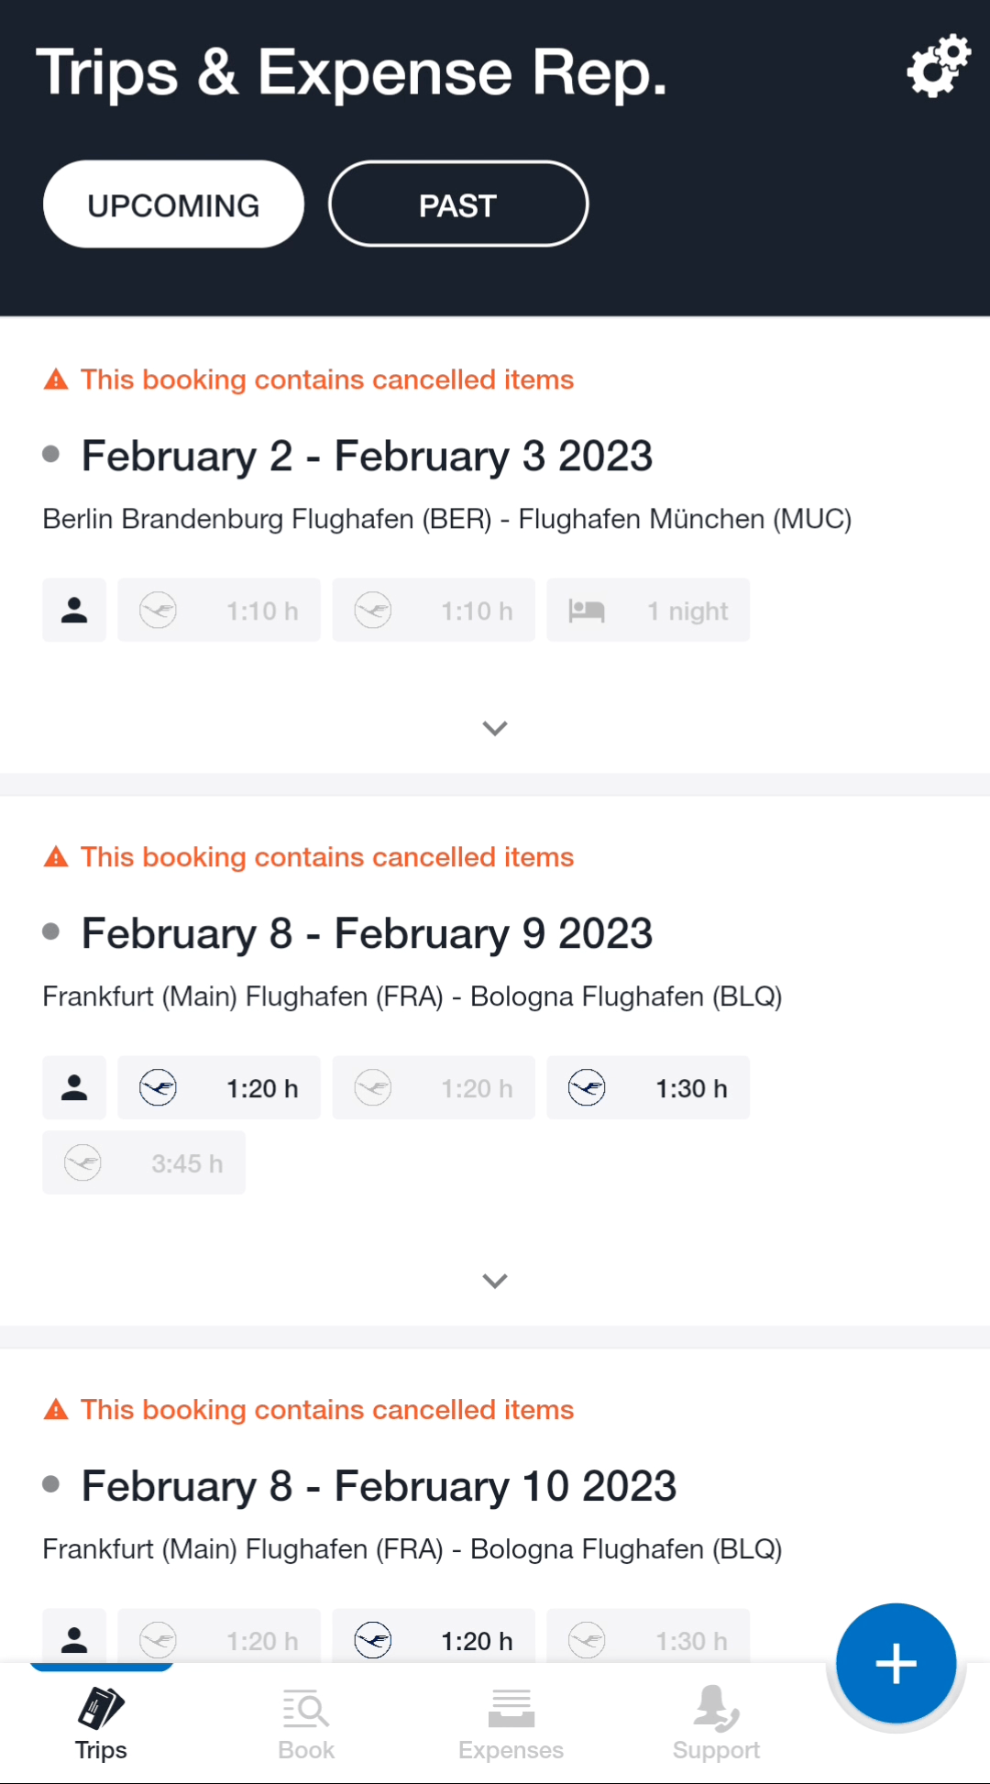Screen dimensions: 990x1784
Task: Open the February 8 - February 10 2023 trip
Action: 379,1486
